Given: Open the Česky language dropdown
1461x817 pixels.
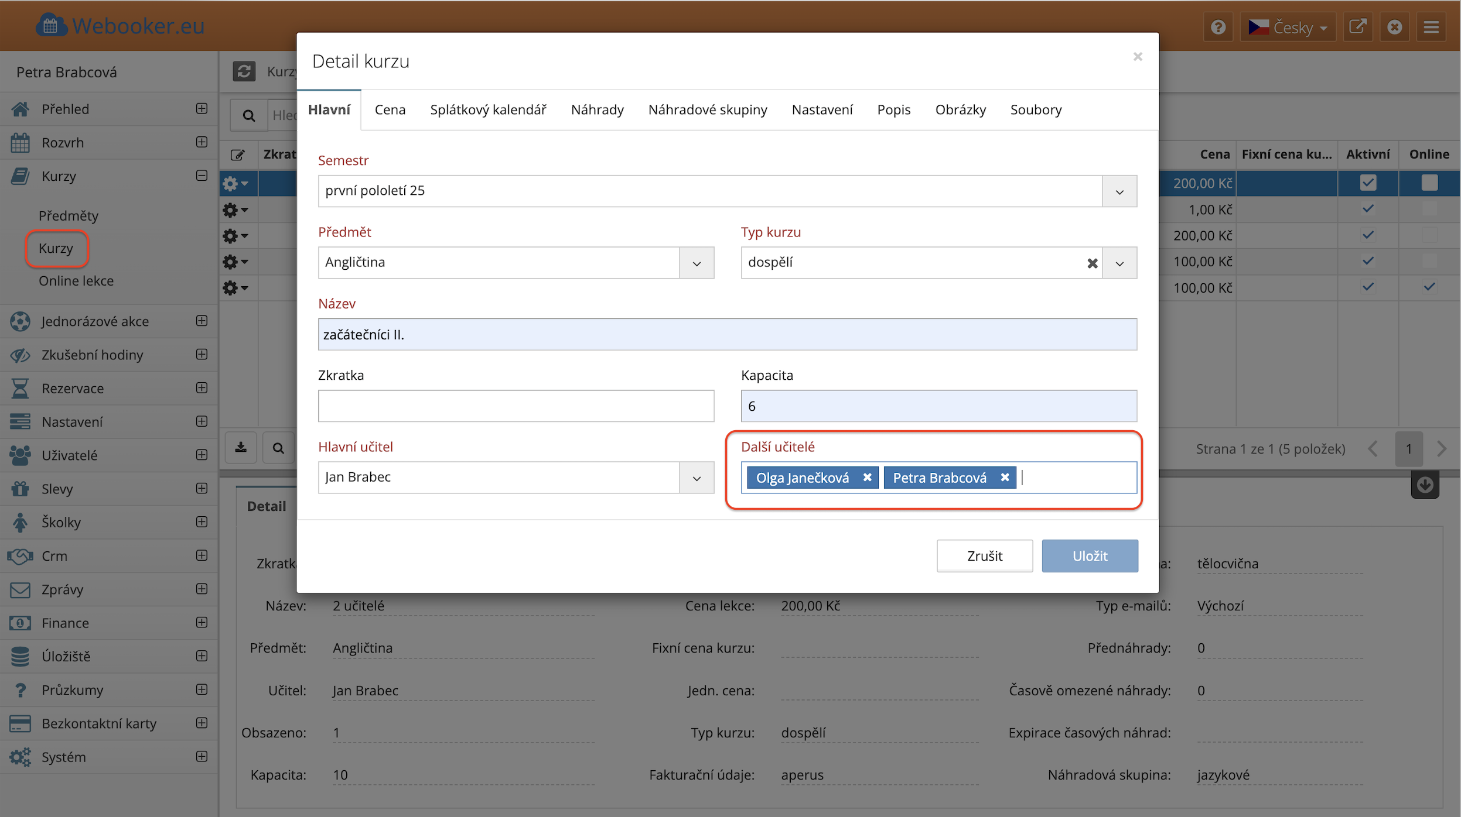Looking at the screenshot, I should pyautogui.click(x=1288, y=28).
